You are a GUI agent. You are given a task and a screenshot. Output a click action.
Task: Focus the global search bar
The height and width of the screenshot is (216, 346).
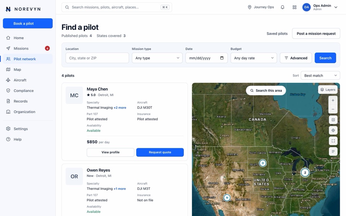click(x=117, y=7)
